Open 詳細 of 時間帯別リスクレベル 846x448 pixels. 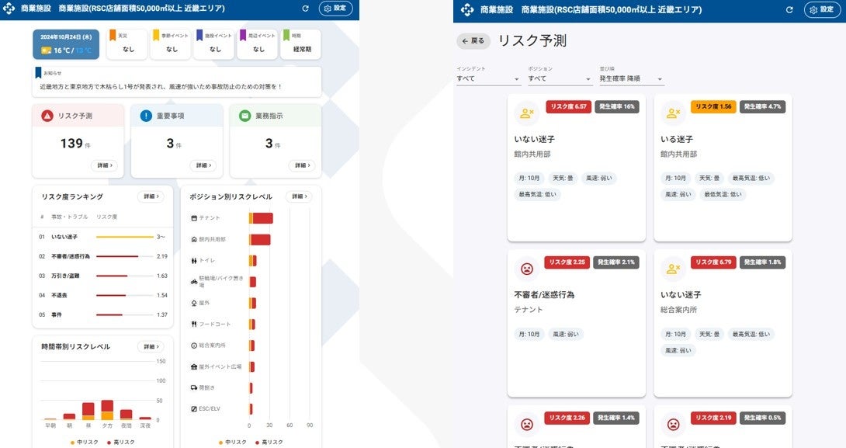click(x=151, y=346)
